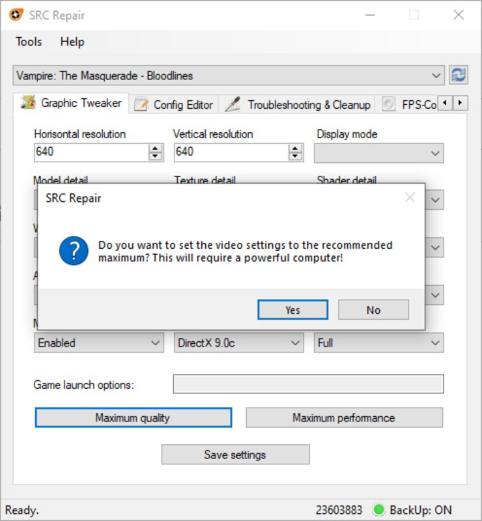
Task: Decline with the No button
Action: (373, 310)
